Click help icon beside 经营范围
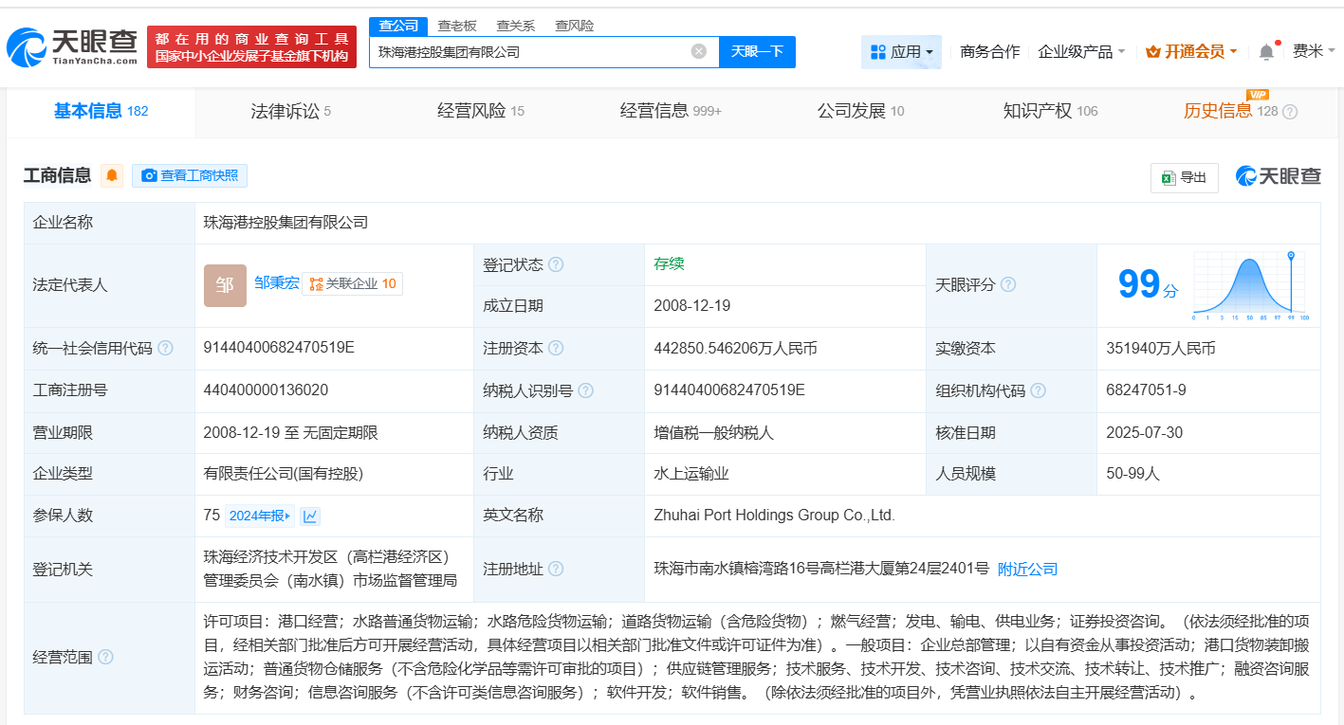The image size is (1344, 725). point(105,658)
